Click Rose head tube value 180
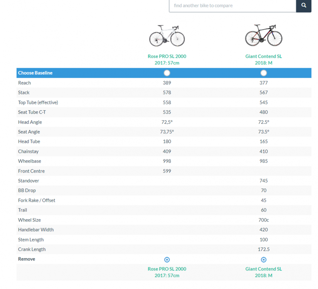318x289 pixels. [x=167, y=141]
